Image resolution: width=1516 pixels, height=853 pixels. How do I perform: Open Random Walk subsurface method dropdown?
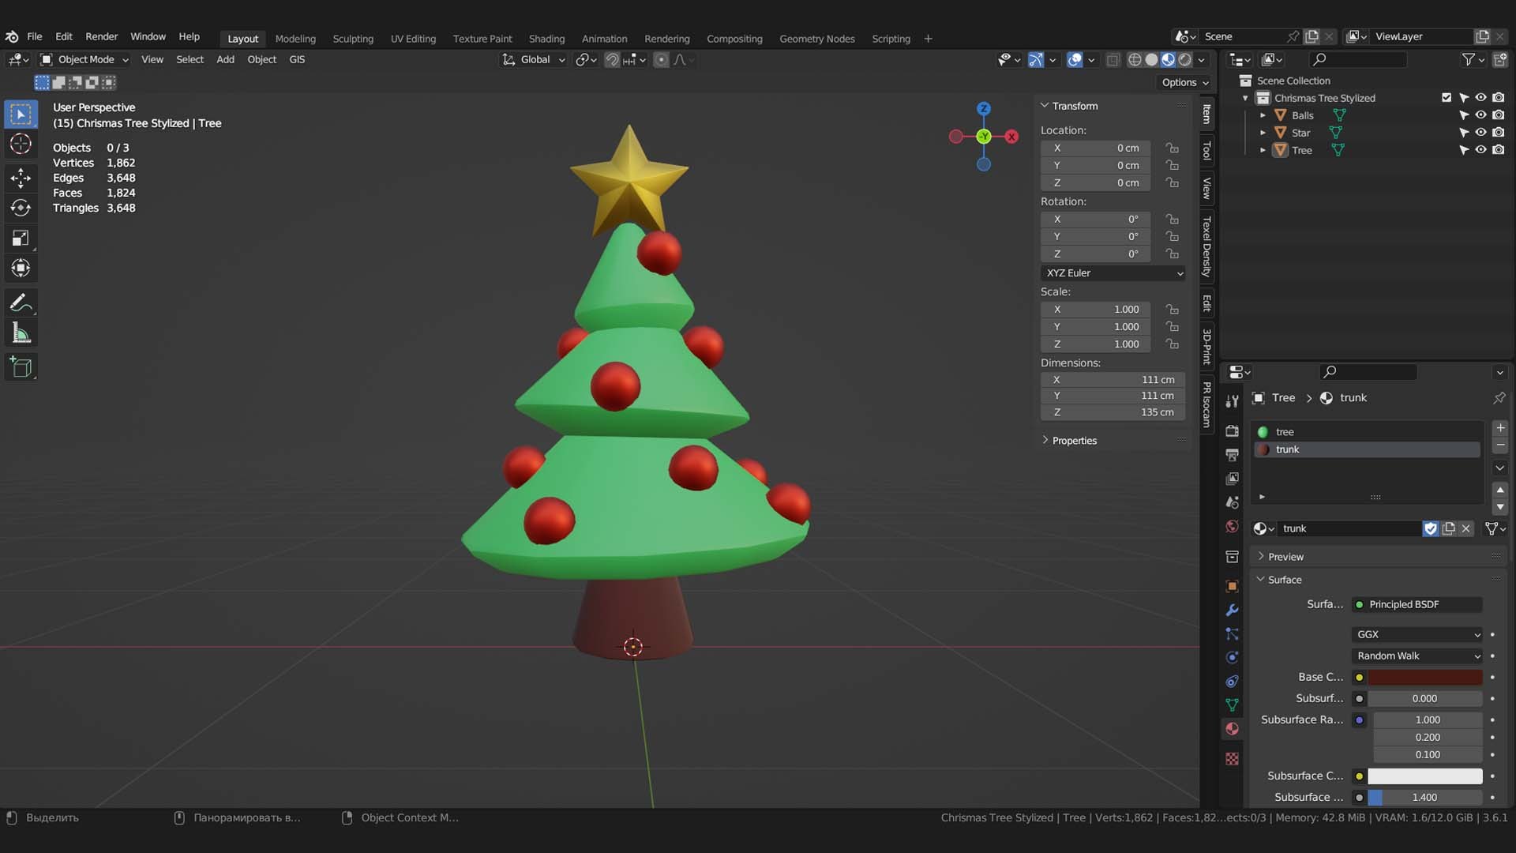[1417, 656]
